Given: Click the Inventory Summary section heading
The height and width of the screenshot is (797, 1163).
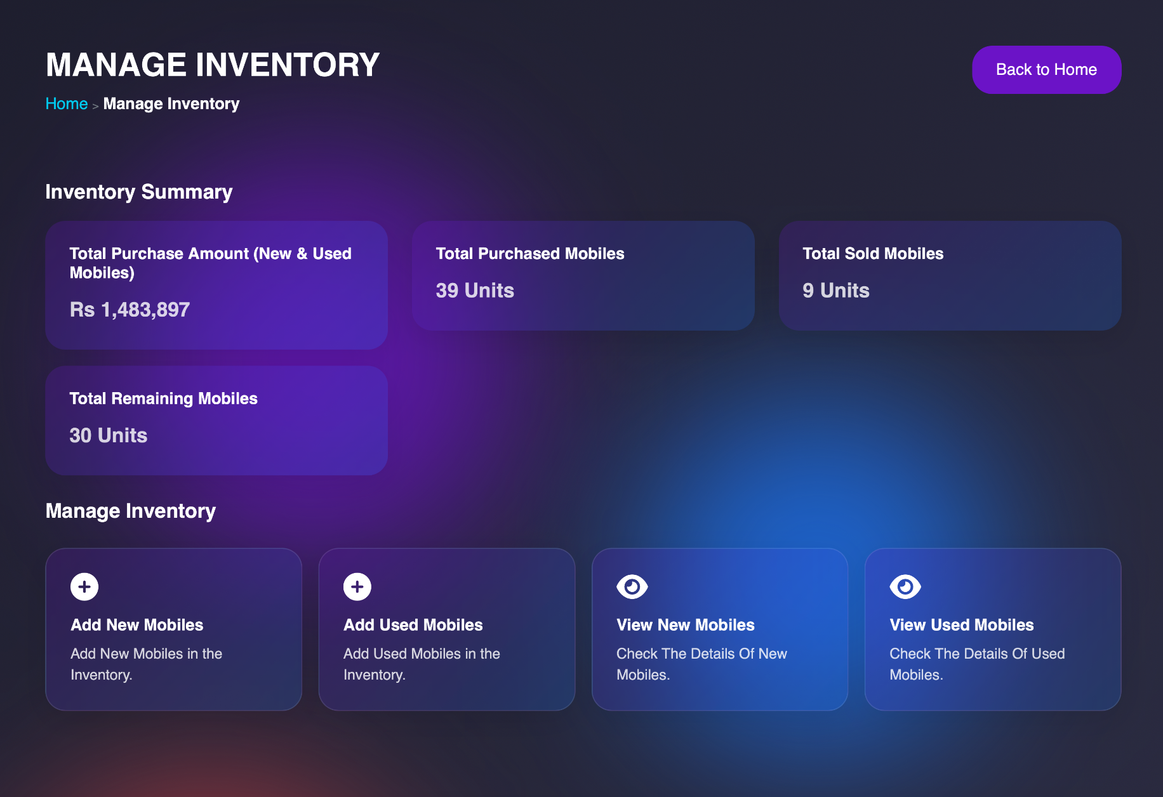Looking at the screenshot, I should click(139, 192).
